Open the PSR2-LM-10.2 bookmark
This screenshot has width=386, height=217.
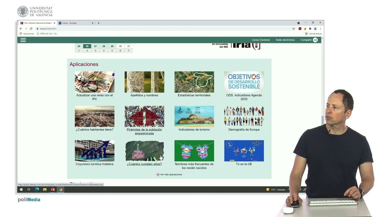pyautogui.click(x=47, y=34)
